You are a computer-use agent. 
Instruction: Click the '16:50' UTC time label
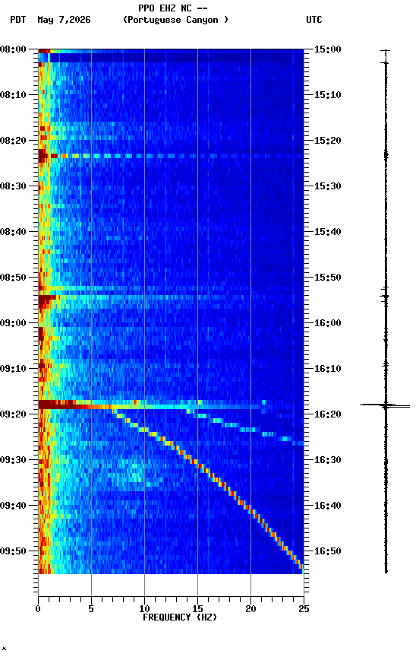click(x=328, y=551)
